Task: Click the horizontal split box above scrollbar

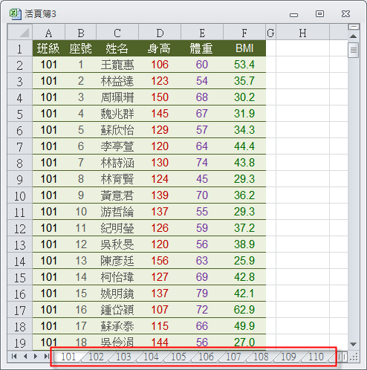Action: pos(354,27)
